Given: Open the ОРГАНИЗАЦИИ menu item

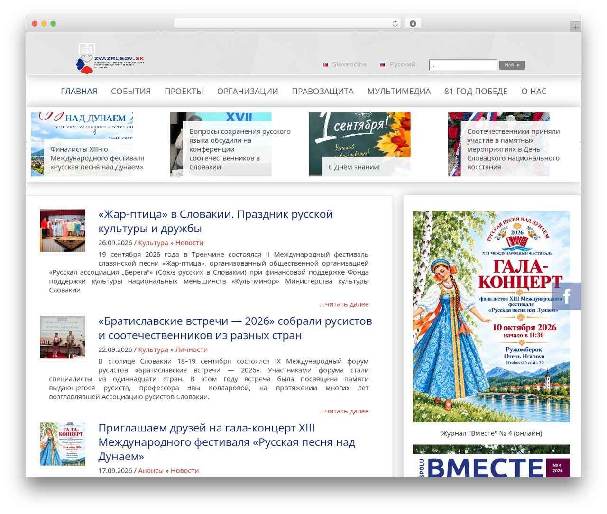Looking at the screenshot, I should point(248,92).
